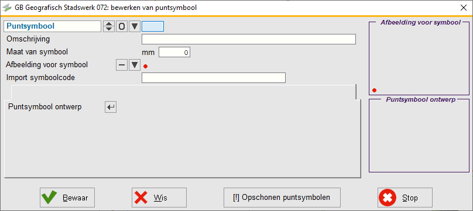473x211 pixels.
Task: Click the Stop button
Action: pyautogui.click(x=405, y=198)
